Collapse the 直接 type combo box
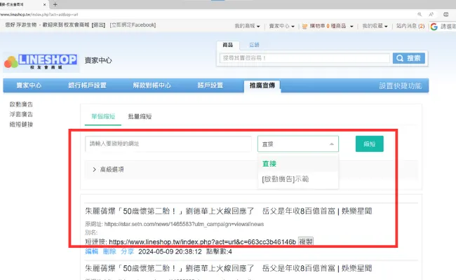 coord(298,144)
